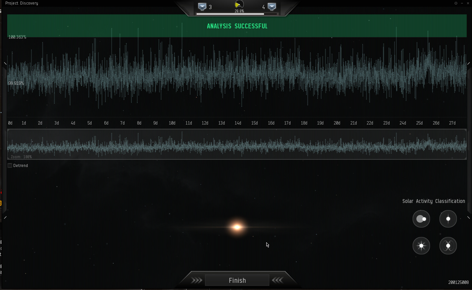Click the ANALYSIS SUCCESSFUL banner
The image size is (472, 290).
point(237,26)
